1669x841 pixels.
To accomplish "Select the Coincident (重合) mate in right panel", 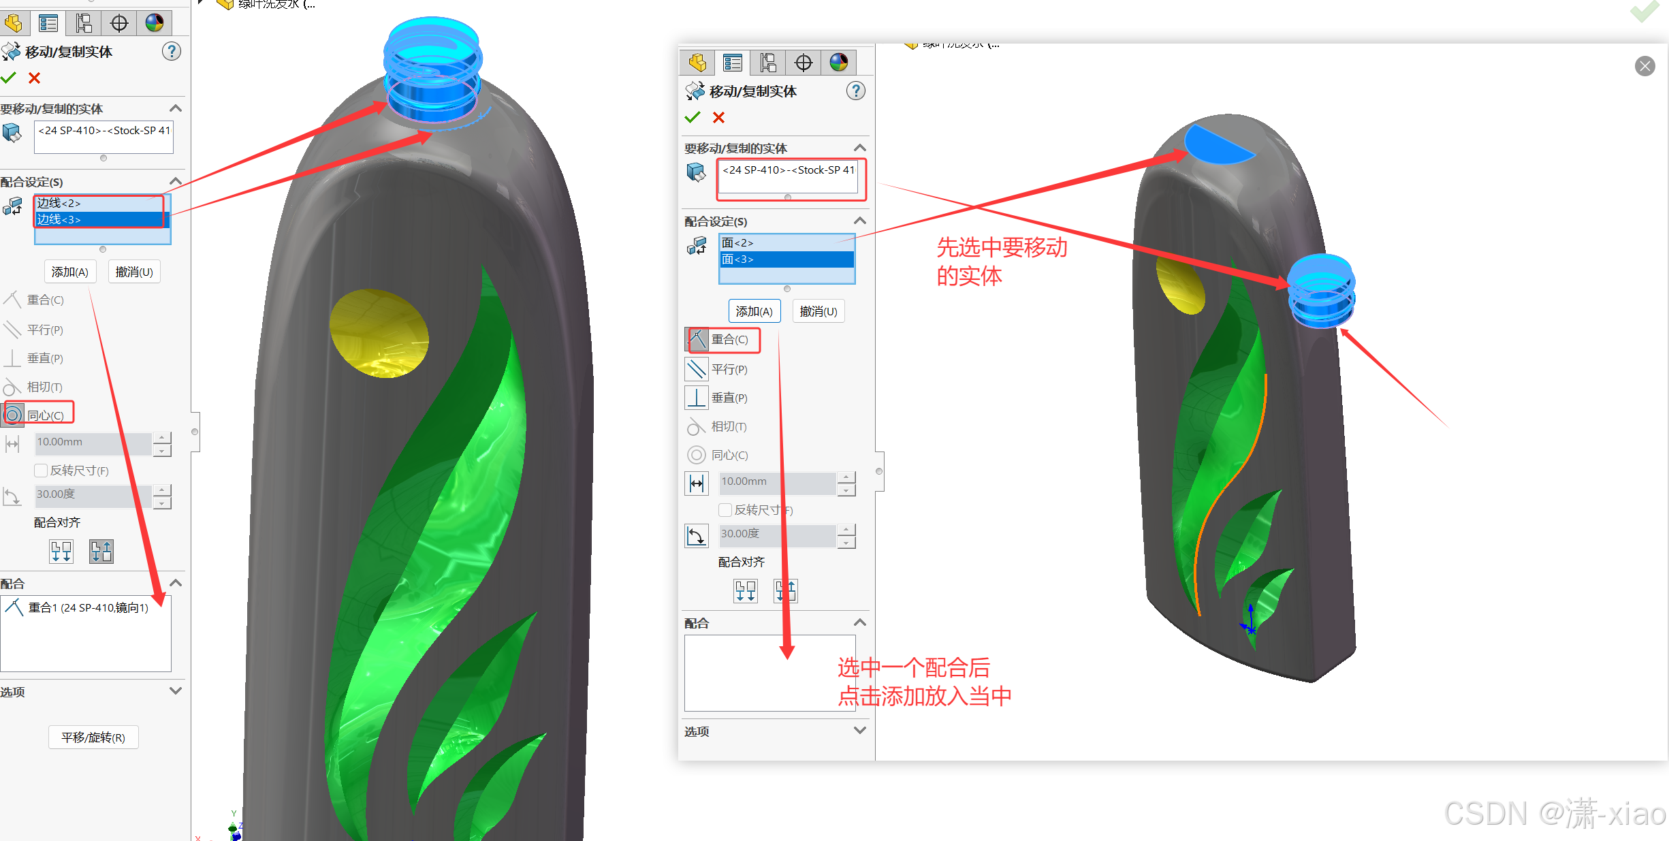I will click(697, 339).
